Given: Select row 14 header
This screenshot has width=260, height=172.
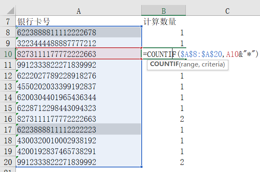Looking at the screenshot, I should coord(8,97).
